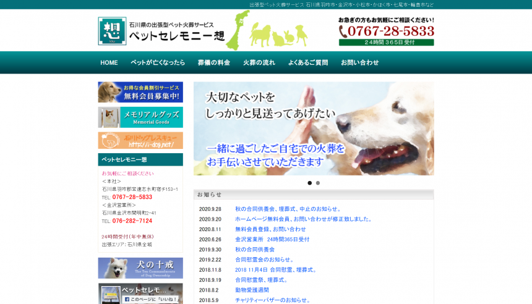Screen dimensions: 532x304
Task: Click the phone handset icon in header
Action: point(343,32)
